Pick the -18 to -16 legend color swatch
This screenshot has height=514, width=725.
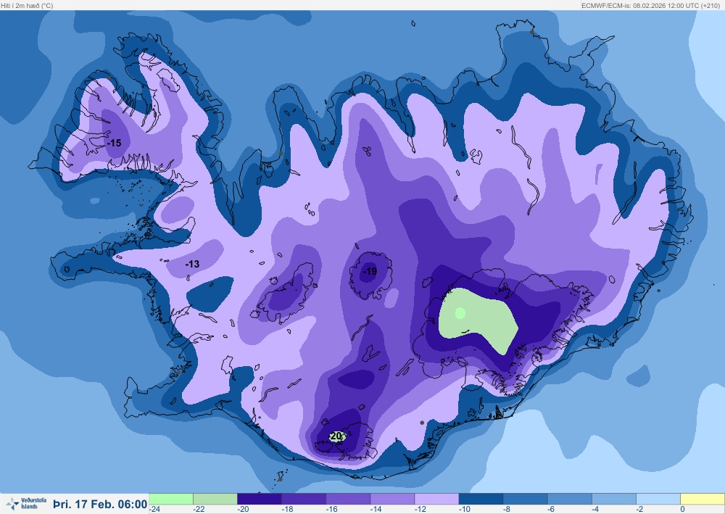(304, 500)
